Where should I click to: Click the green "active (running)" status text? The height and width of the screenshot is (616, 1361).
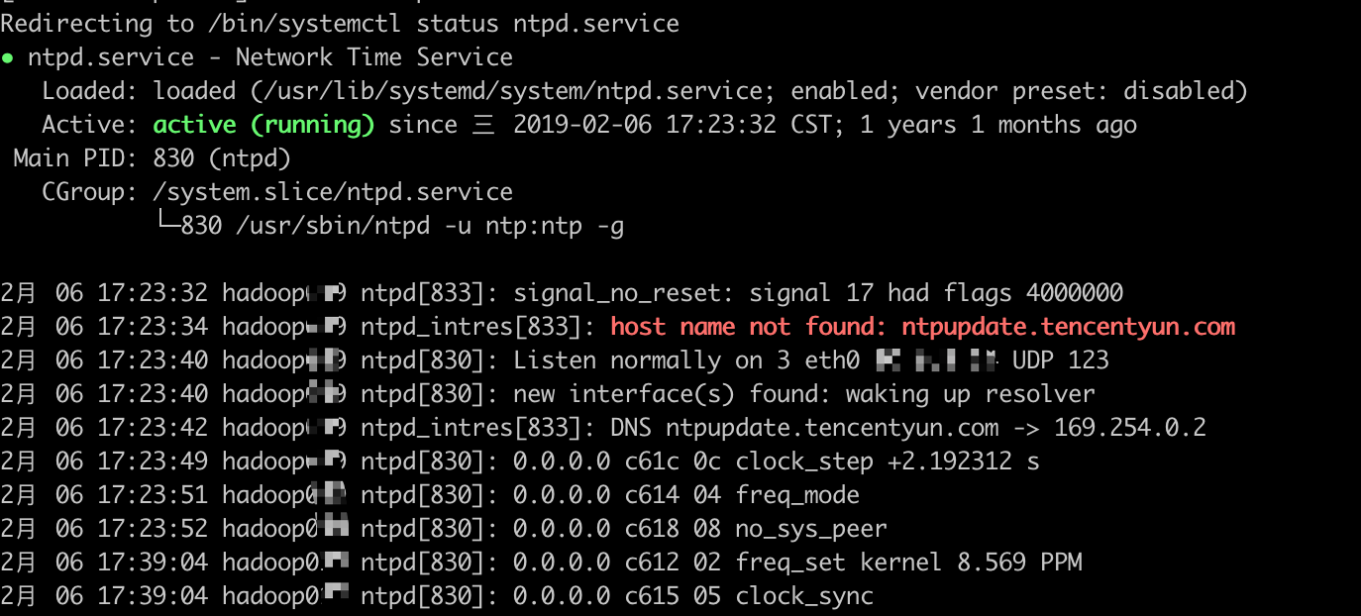click(263, 125)
